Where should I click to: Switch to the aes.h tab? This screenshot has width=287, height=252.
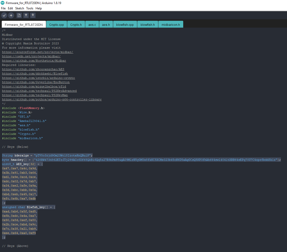tap(106, 25)
